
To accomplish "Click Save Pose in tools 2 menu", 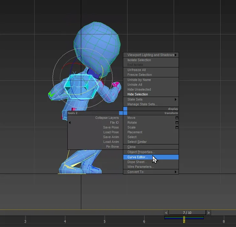I will 111,127.
